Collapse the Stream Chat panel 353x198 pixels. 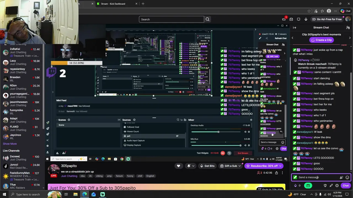click(x=295, y=28)
